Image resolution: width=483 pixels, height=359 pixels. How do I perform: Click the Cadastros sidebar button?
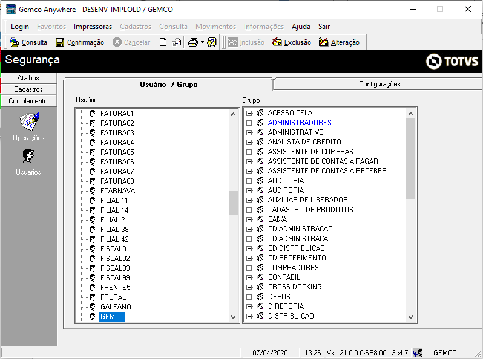(28, 89)
